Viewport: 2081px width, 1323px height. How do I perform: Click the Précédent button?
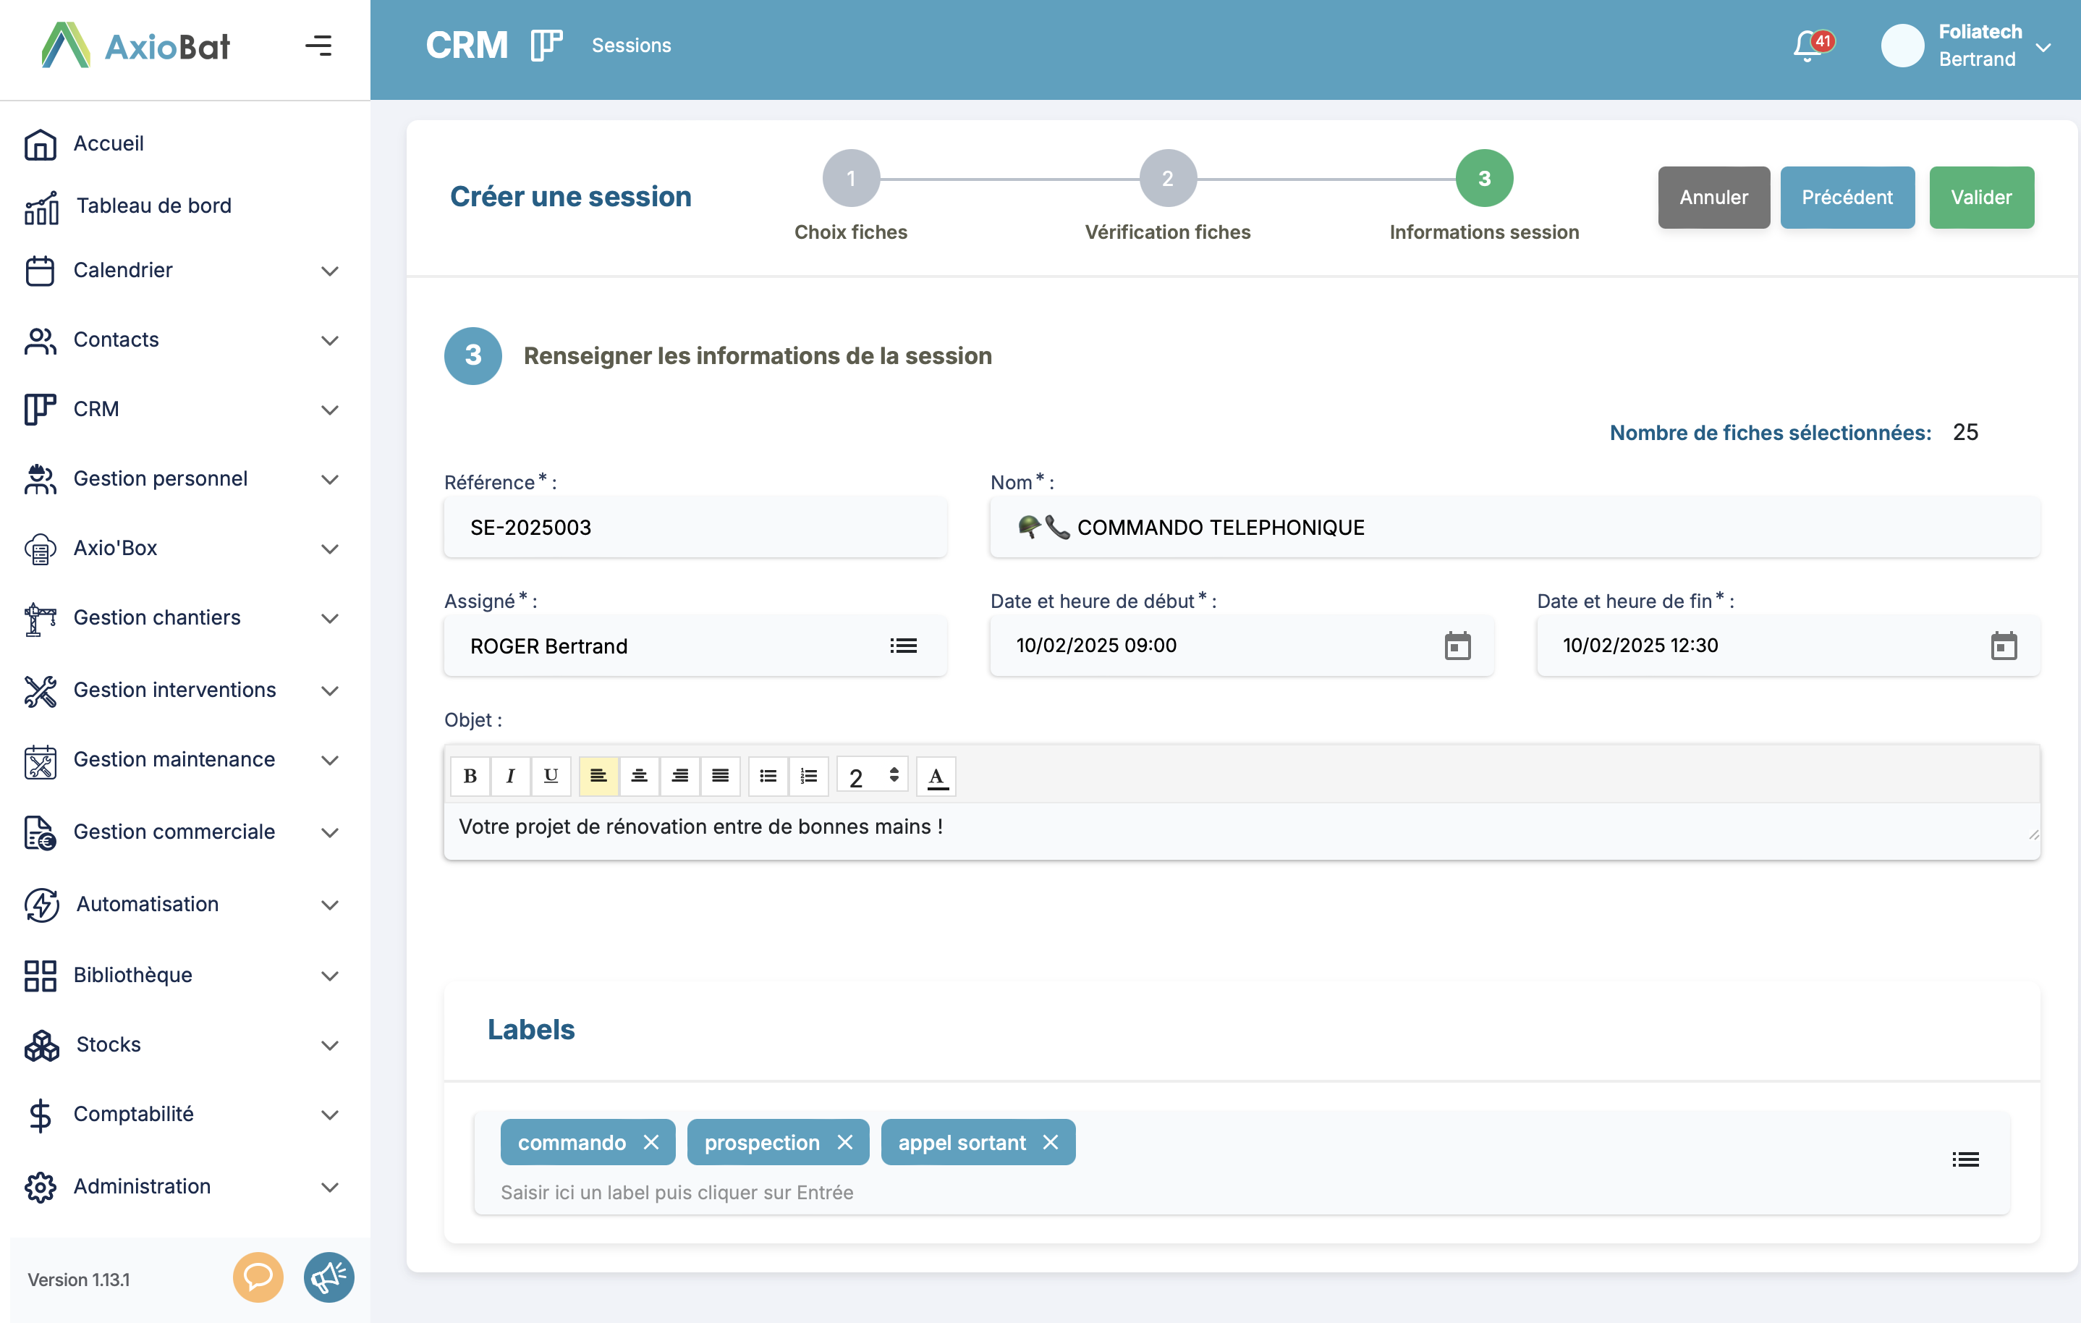[x=1847, y=197]
